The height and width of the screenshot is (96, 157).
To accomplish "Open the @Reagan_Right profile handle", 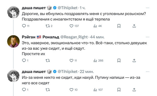I will (74, 37).
